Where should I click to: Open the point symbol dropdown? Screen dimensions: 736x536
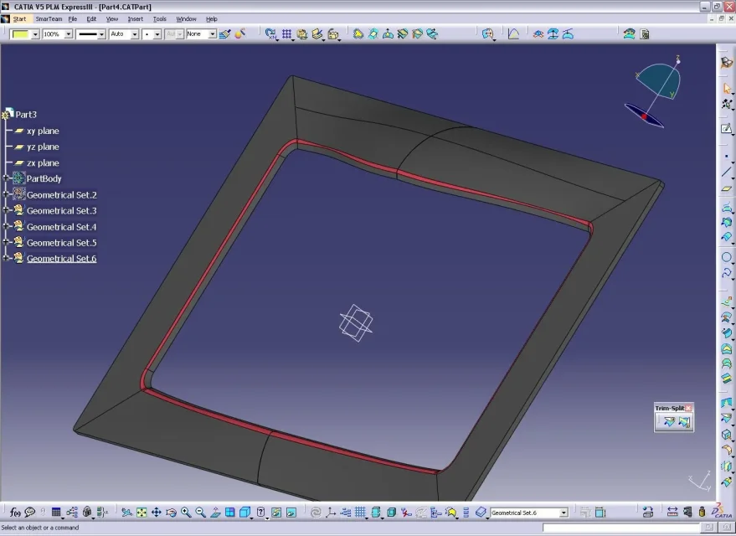[x=157, y=34]
